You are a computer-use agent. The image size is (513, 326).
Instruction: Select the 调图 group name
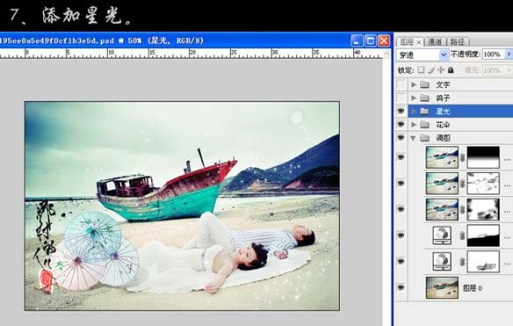tap(443, 138)
